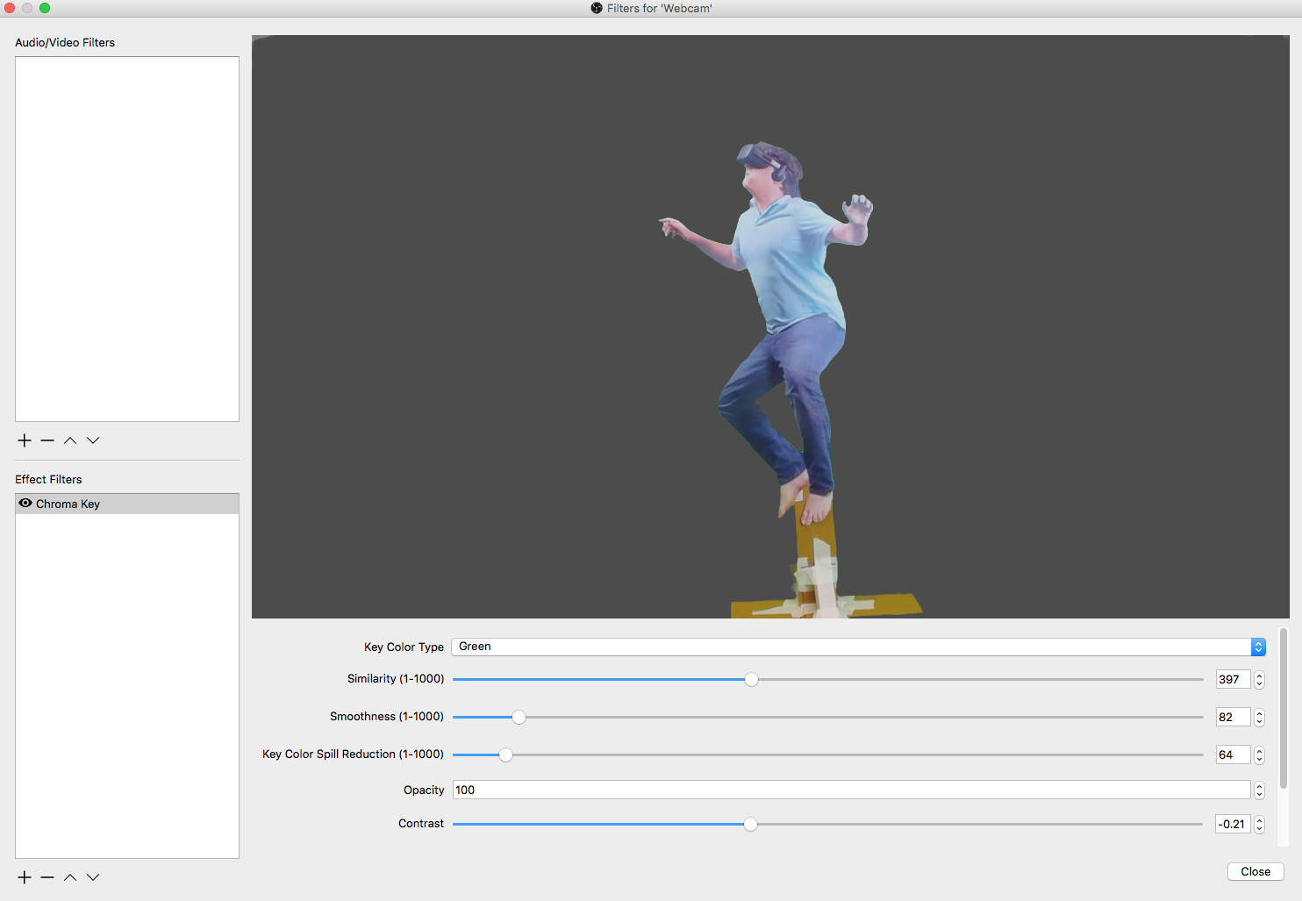Focus the Contrast value field showing -0.21
The image size is (1302, 901).
tap(1233, 824)
